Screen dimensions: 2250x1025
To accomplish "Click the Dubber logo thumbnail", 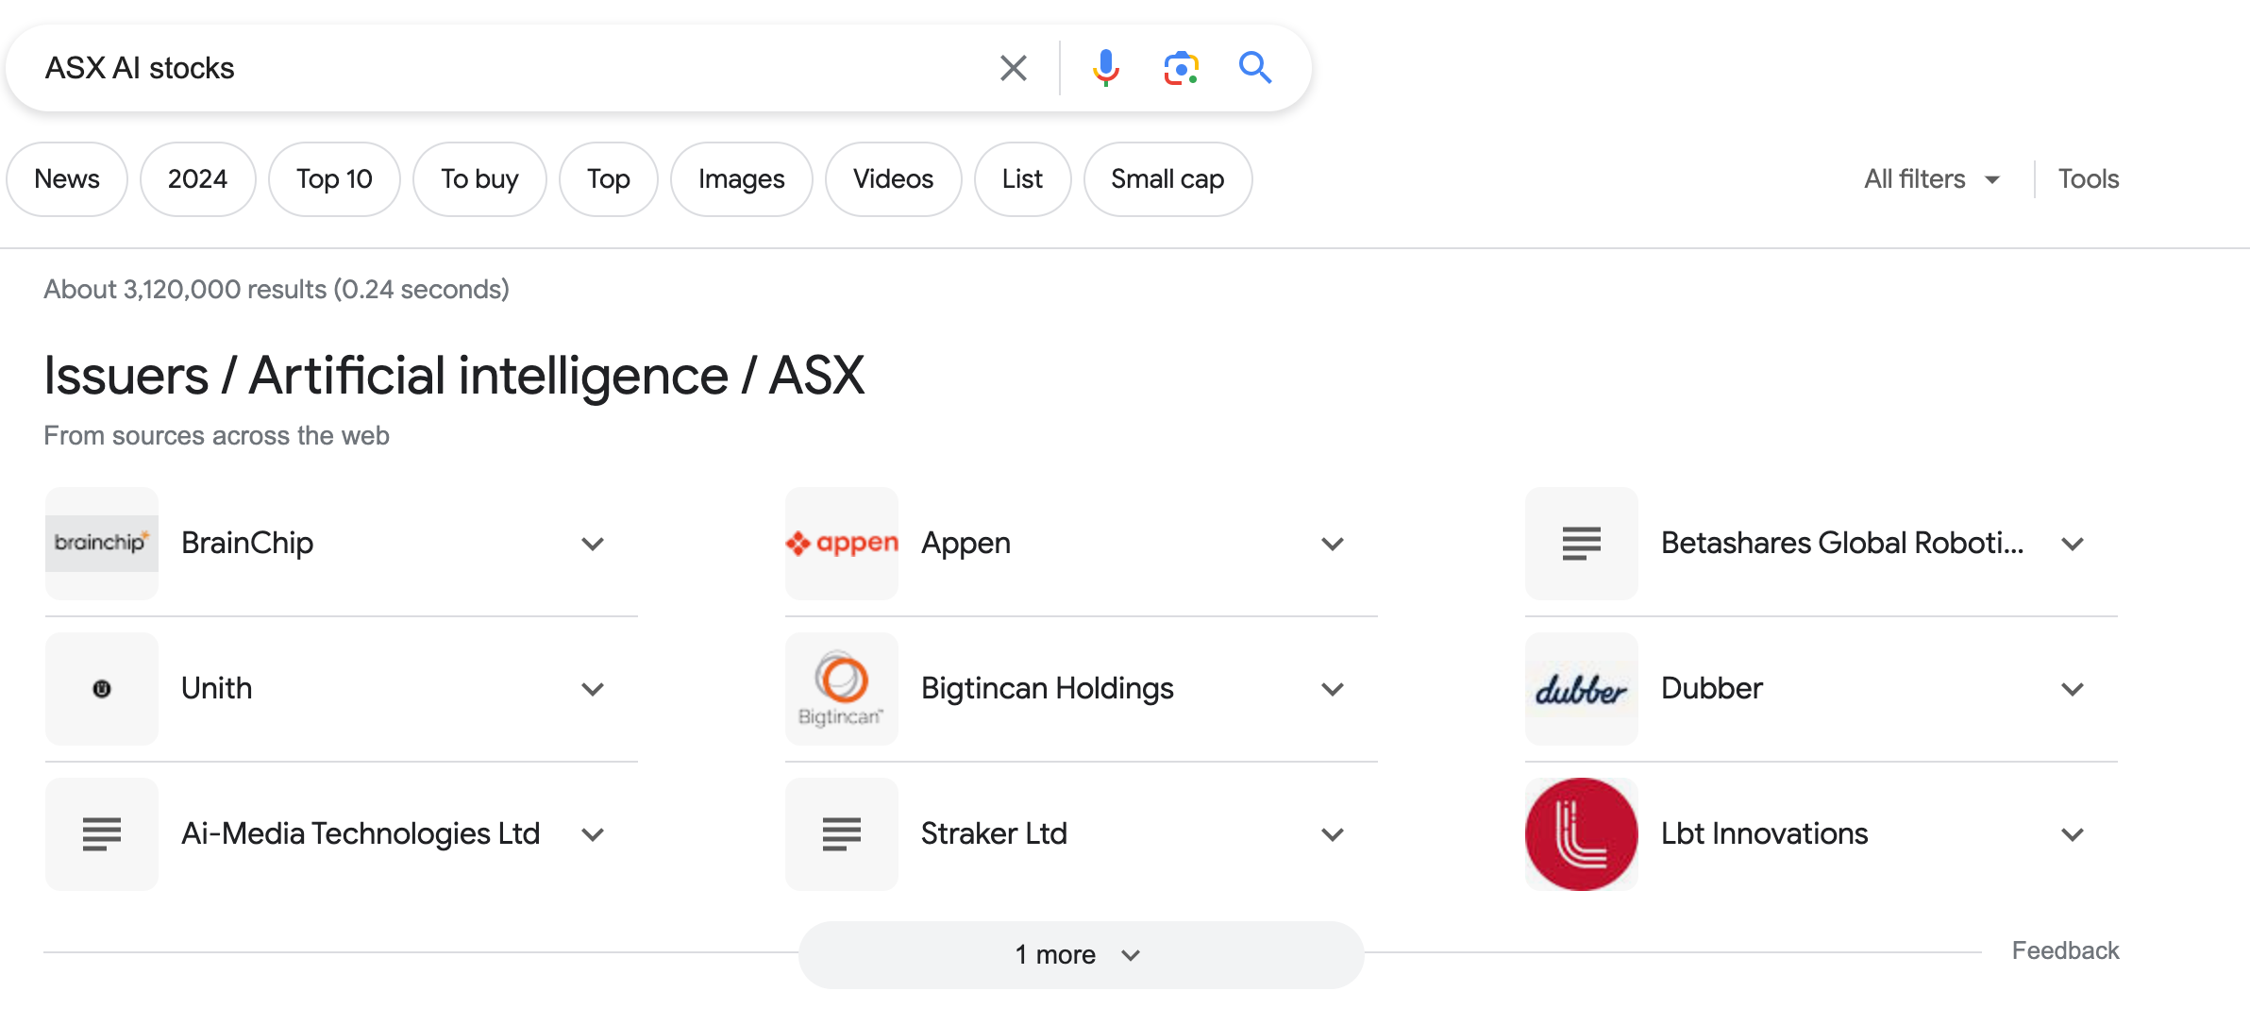I will (x=1582, y=689).
